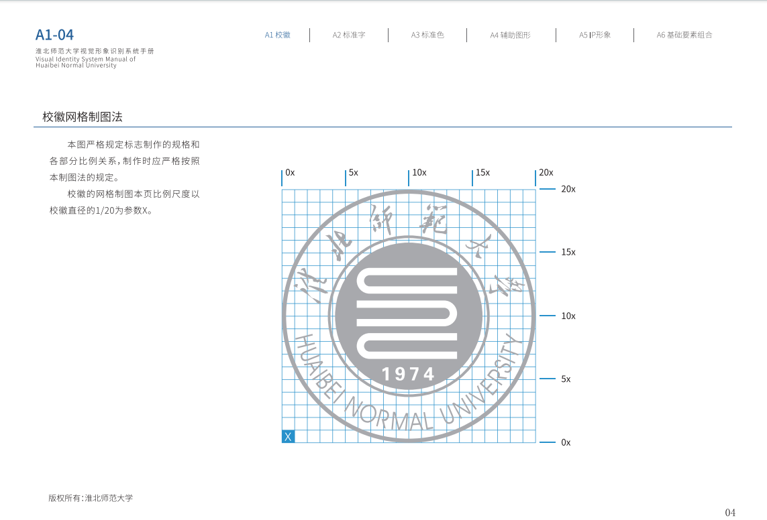767x520 pixels.
Task: Select the A3 标准色 tab
Action: (x=427, y=35)
